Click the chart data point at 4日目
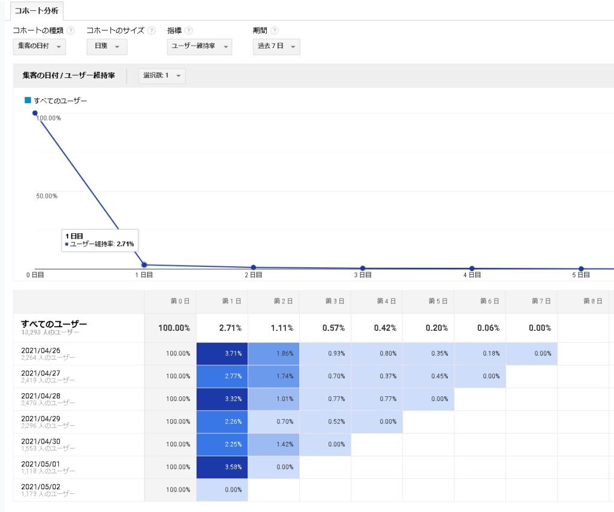This screenshot has width=614, height=512. point(472,269)
